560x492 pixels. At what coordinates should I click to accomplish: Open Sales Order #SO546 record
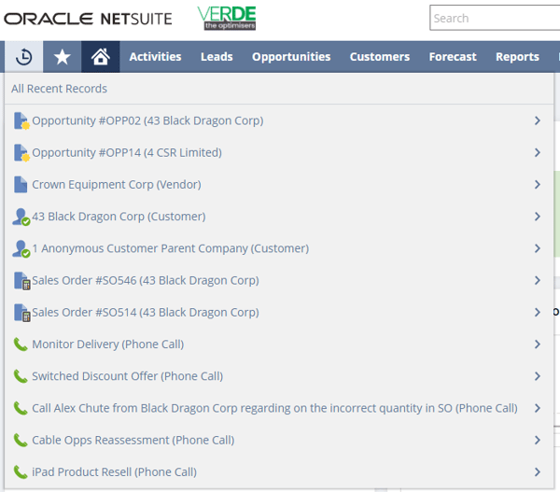(x=146, y=280)
